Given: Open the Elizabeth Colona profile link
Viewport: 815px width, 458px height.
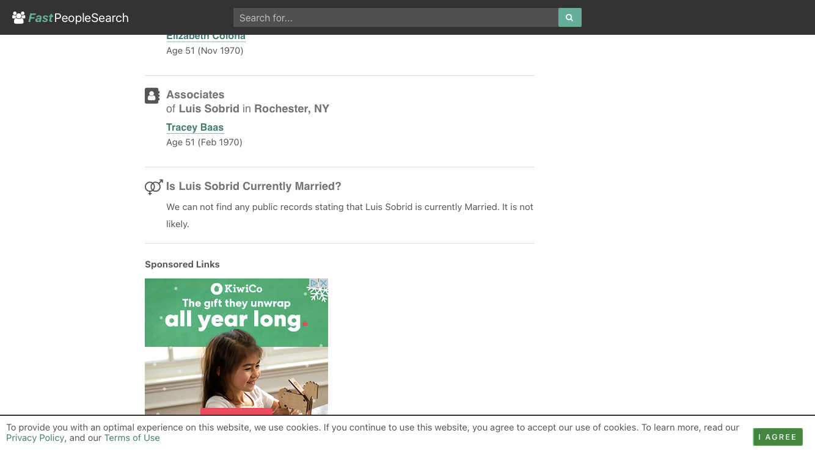Looking at the screenshot, I should tap(206, 37).
